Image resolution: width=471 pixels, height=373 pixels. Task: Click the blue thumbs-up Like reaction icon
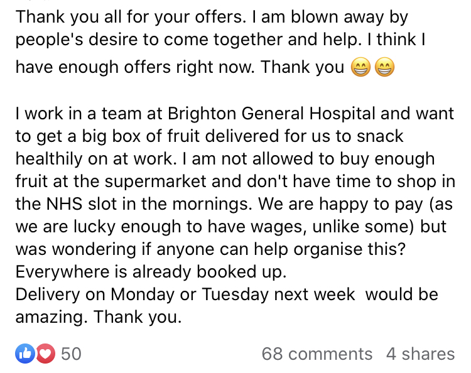click(25, 354)
